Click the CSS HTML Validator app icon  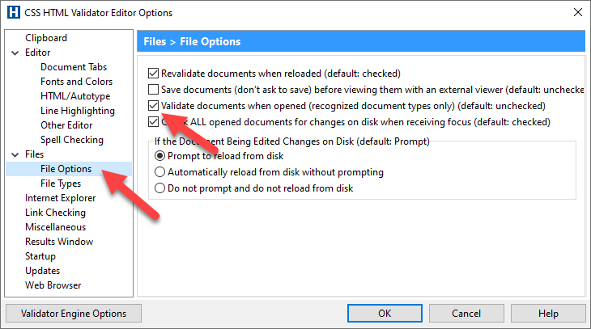coord(14,12)
